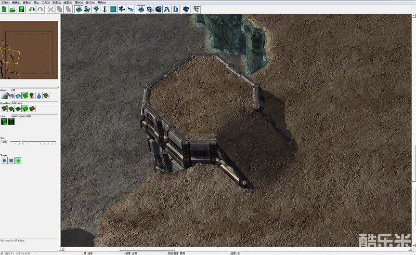The image size is (416, 255).
Task: Choose the Cliff brush in Brush row
Action: coord(25,96)
